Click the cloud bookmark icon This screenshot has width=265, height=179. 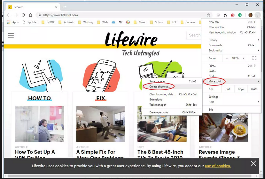[113, 22]
